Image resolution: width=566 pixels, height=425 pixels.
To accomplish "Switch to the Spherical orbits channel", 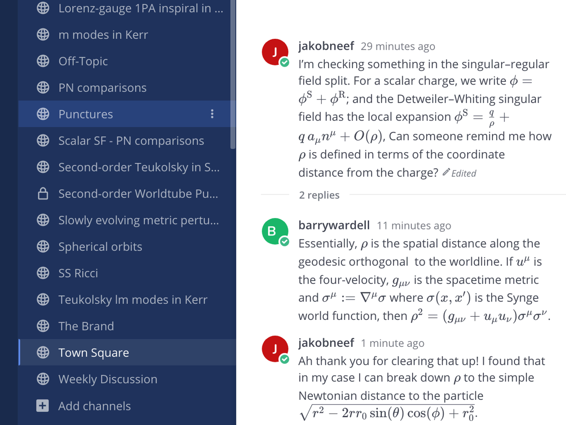I will [100, 247].
